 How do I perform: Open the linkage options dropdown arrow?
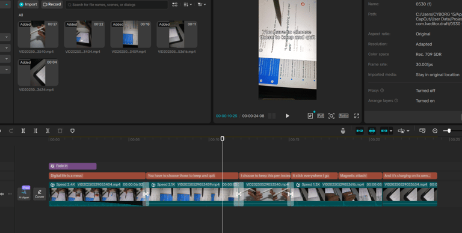click(391, 131)
